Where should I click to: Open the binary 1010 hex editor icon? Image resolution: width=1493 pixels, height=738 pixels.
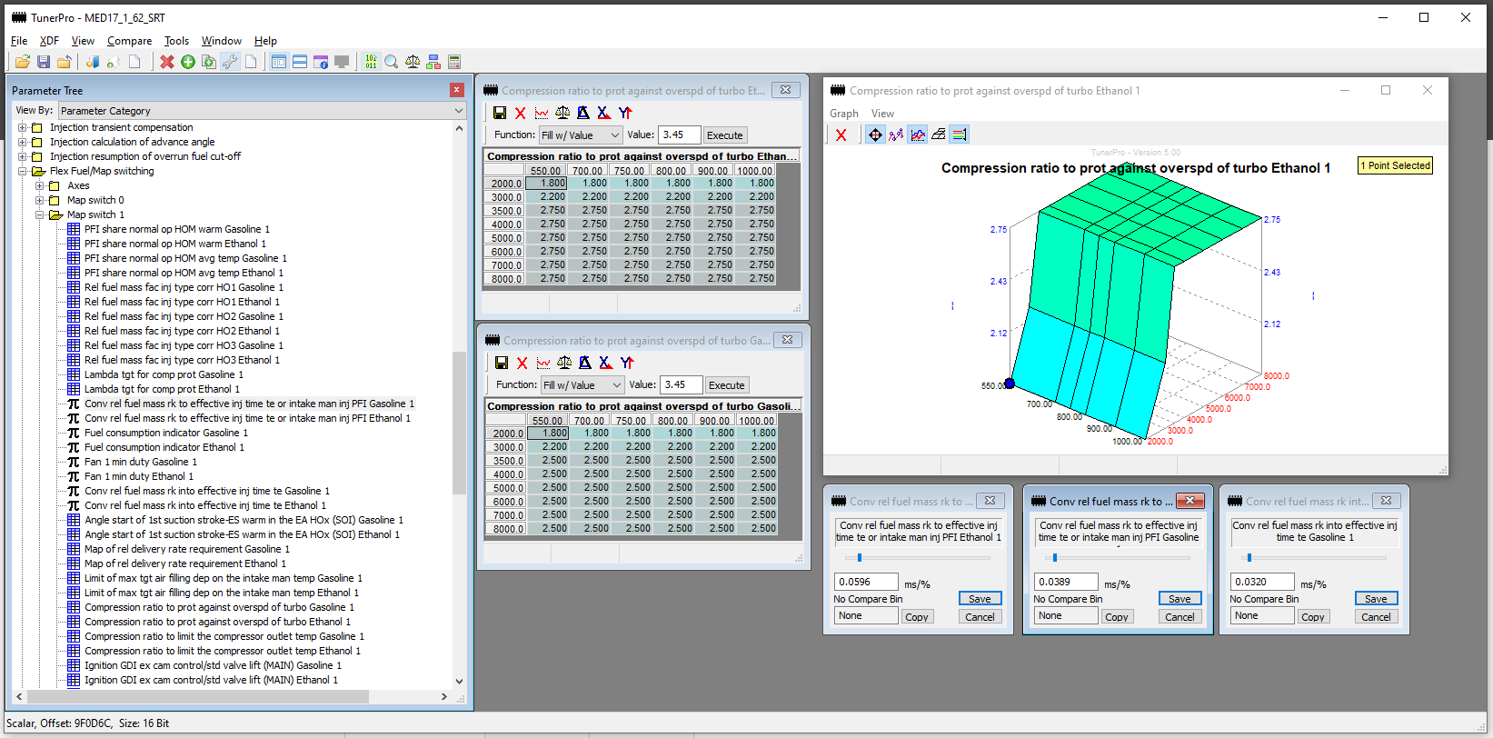(371, 62)
